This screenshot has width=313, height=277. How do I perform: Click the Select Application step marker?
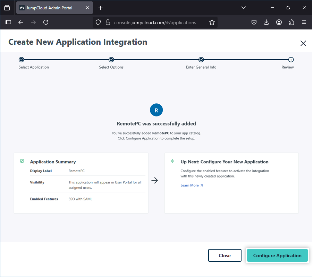pyautogui.click(x=22, y=60)
